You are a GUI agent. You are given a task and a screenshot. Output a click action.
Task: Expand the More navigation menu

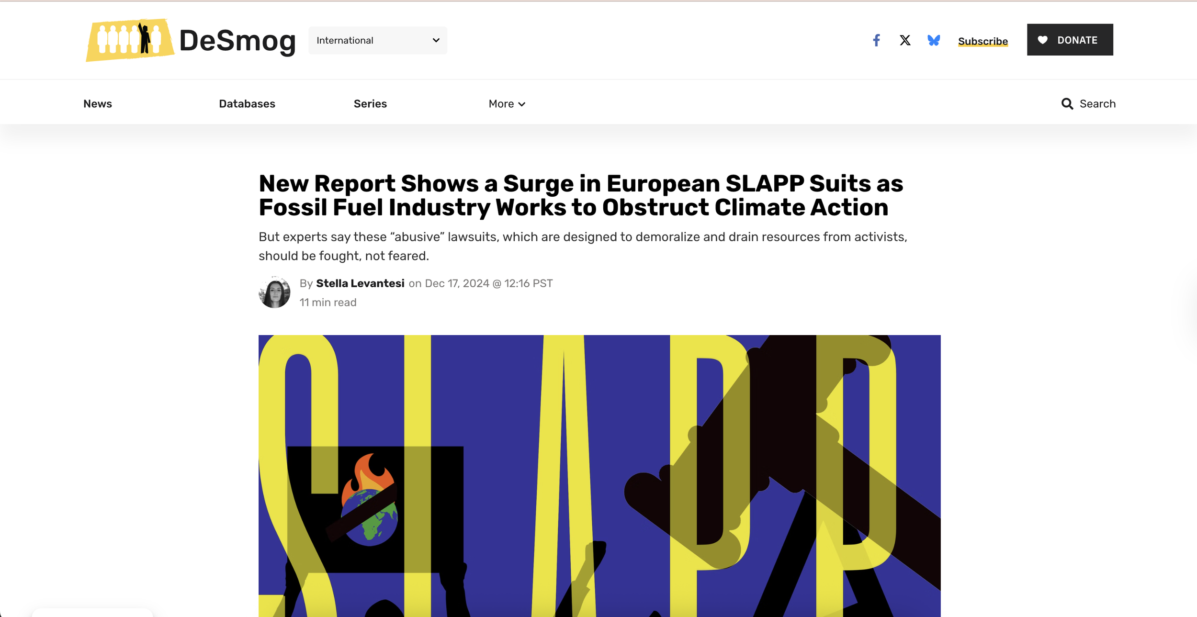[501, 104]
